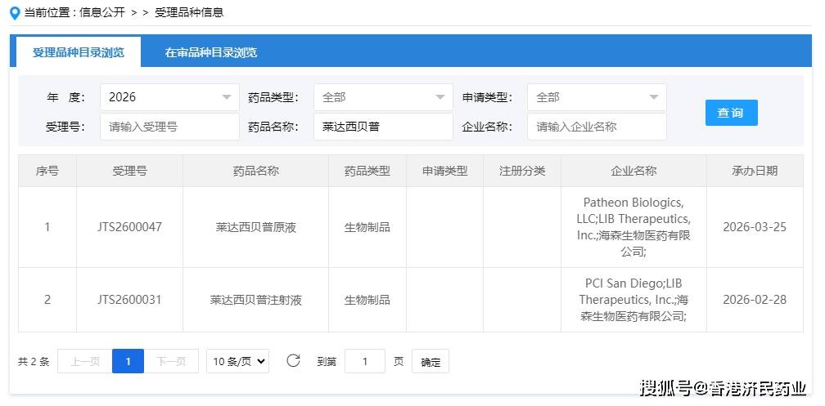
Task: Click the 企业名称 column header
Action: (x=633, y=171)
